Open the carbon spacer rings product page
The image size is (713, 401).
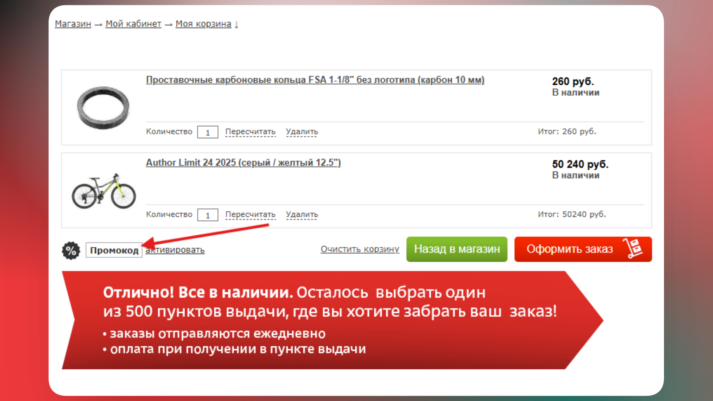(x=315, y=80)
